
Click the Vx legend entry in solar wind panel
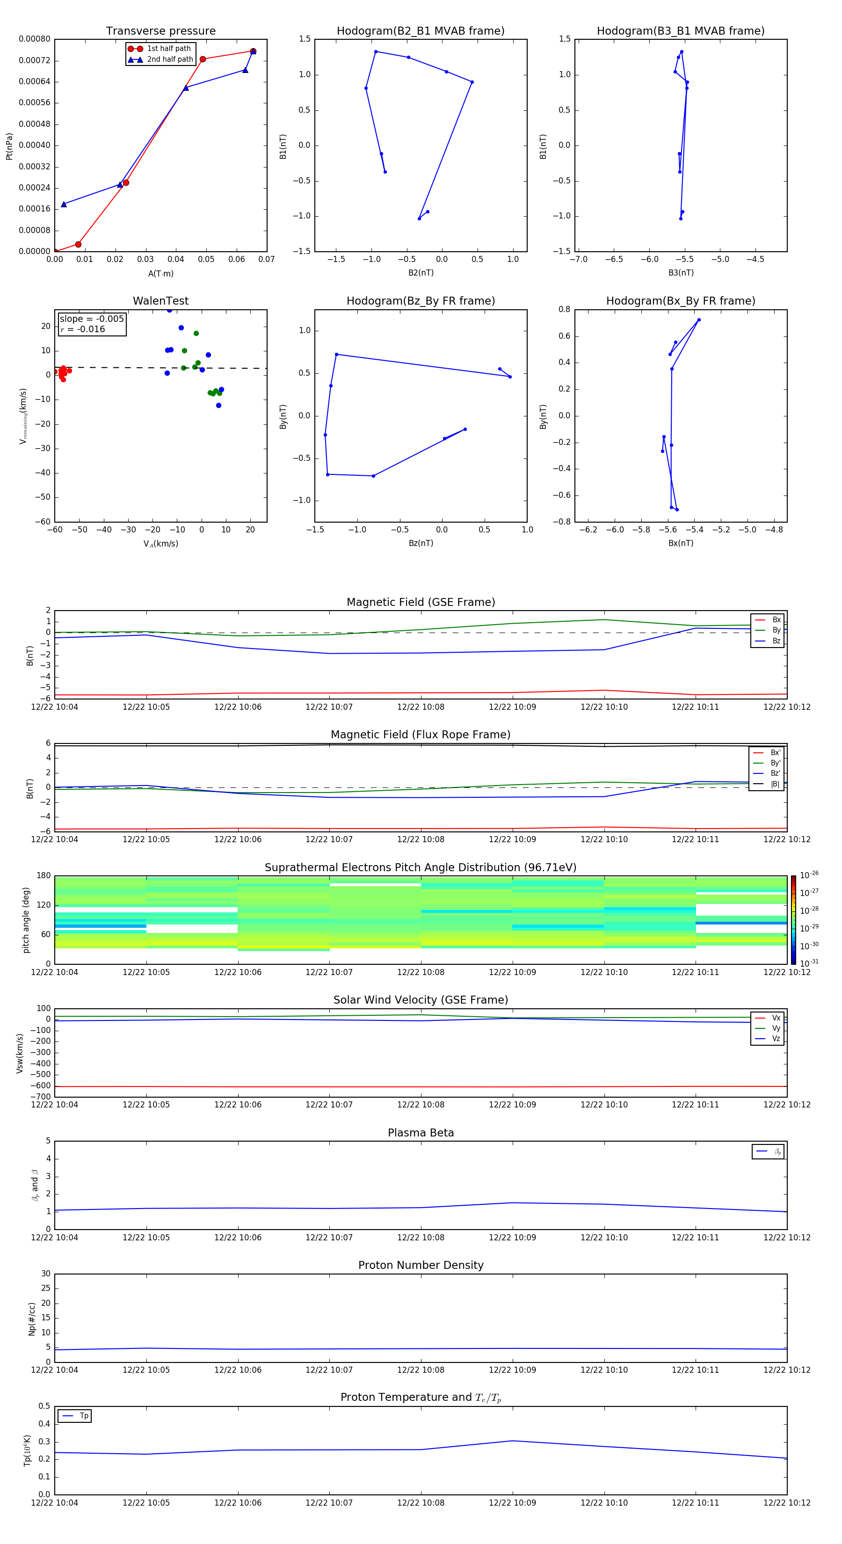[768, 1019]
